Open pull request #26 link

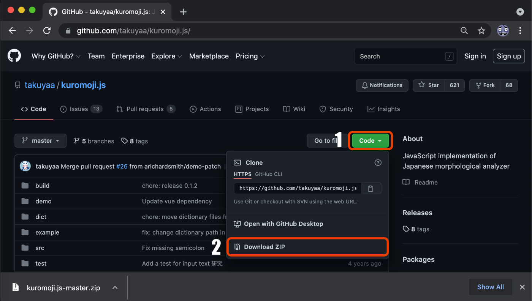(x=122, y=166)
